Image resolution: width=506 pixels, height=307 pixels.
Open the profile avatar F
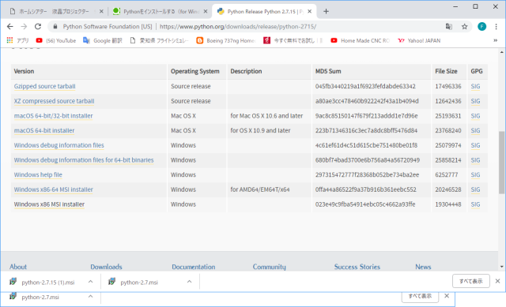coord(481,26)
